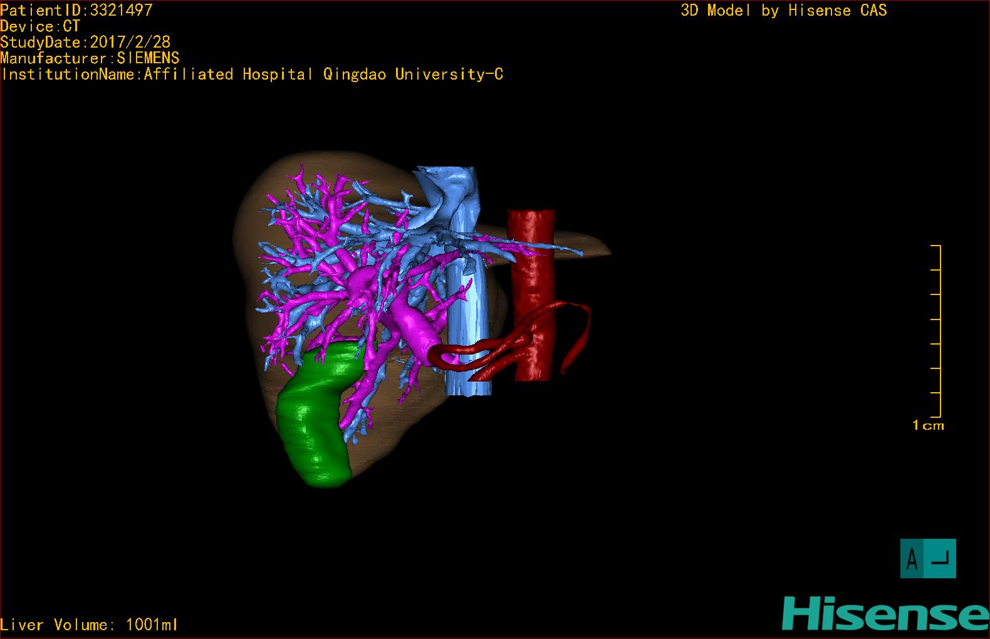Click the Device:CT overlay text

(40, 26)
